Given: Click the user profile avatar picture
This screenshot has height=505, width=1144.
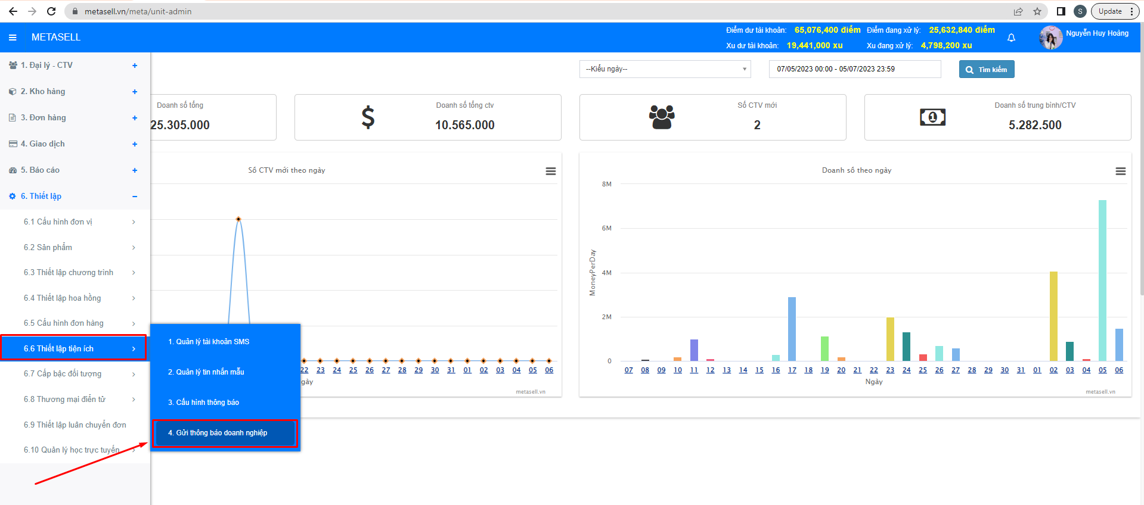Looking at the screenshot, I should click(1050, 38).
